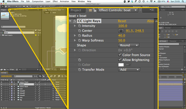Click the white Color swatch
Screen dimensions: 186x109
click(121, 65)
